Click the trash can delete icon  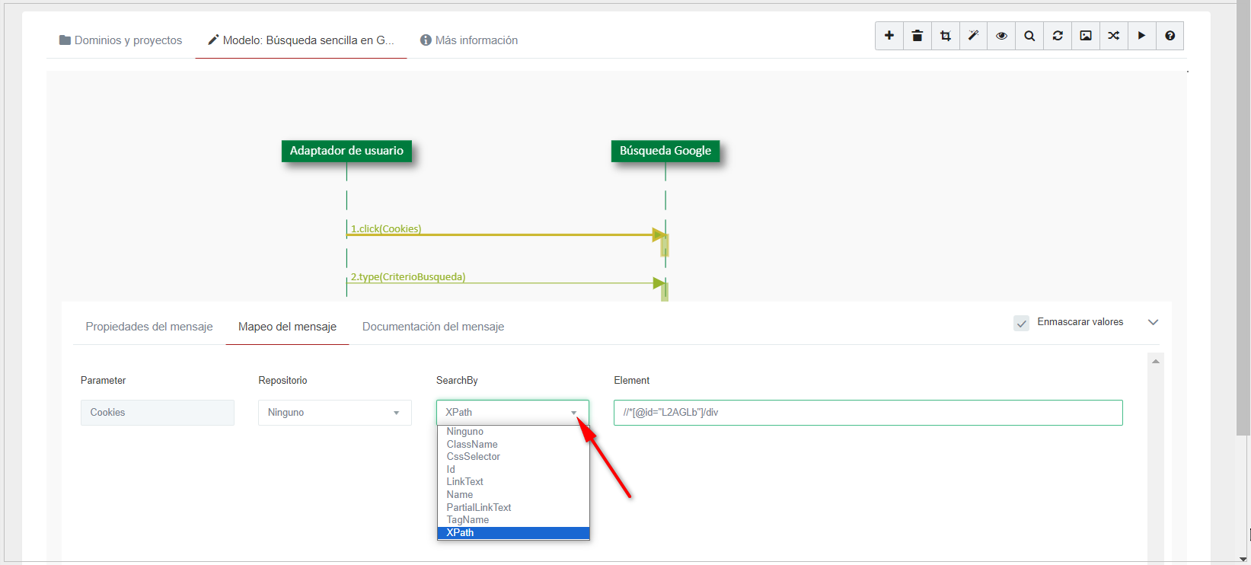click(x=917, y=36)
